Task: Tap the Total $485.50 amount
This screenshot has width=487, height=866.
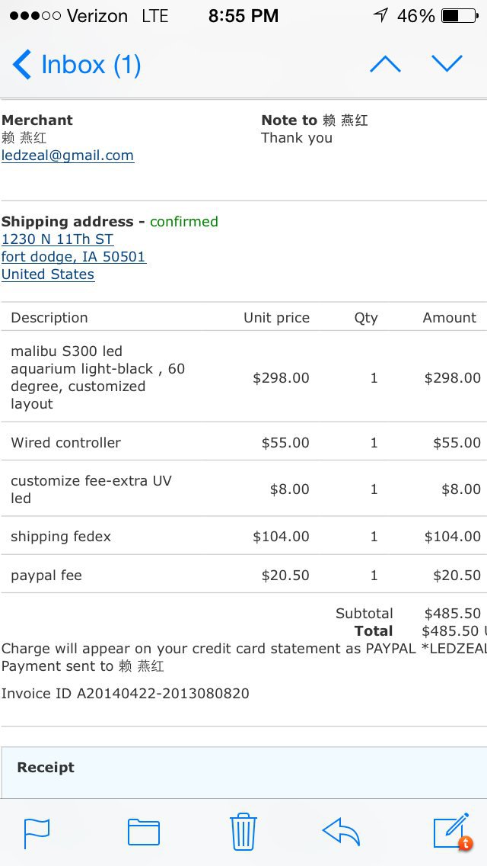Action: coord(450,631)
